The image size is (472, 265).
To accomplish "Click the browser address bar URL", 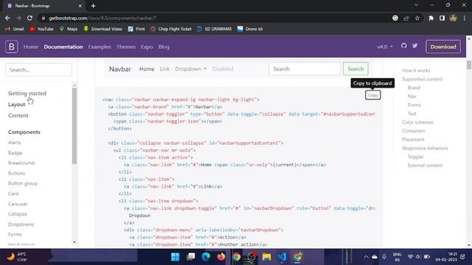I will pyautogui.click(x=103, y=18).
